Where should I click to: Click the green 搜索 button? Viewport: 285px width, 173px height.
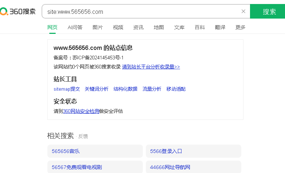point(268,11)
